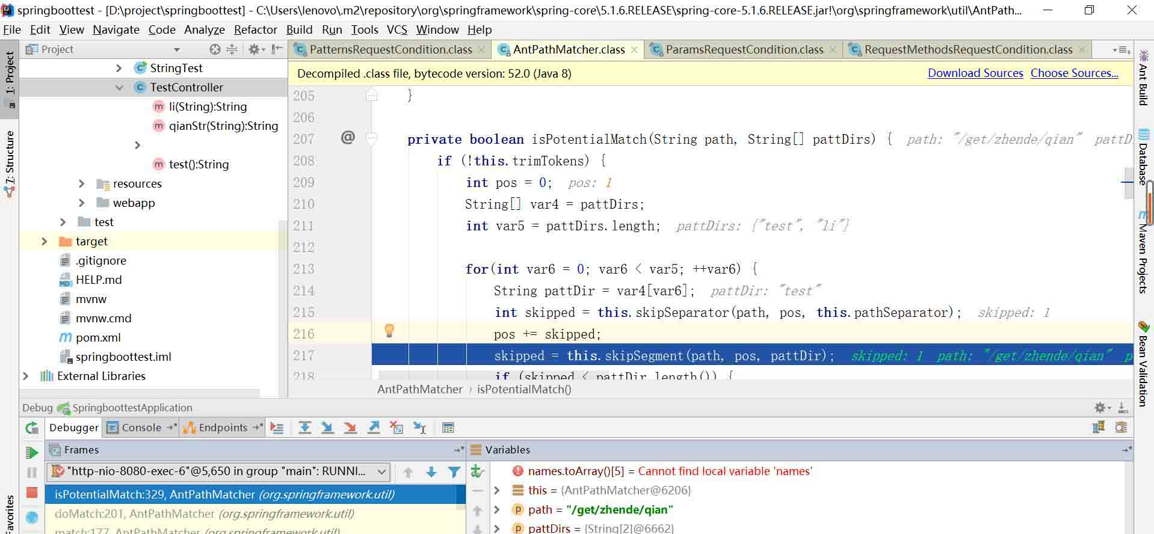Resume program execution in debugger

click(32, 452)
